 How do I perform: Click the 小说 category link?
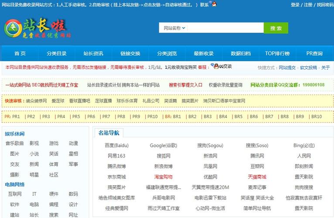coord(34,154)
